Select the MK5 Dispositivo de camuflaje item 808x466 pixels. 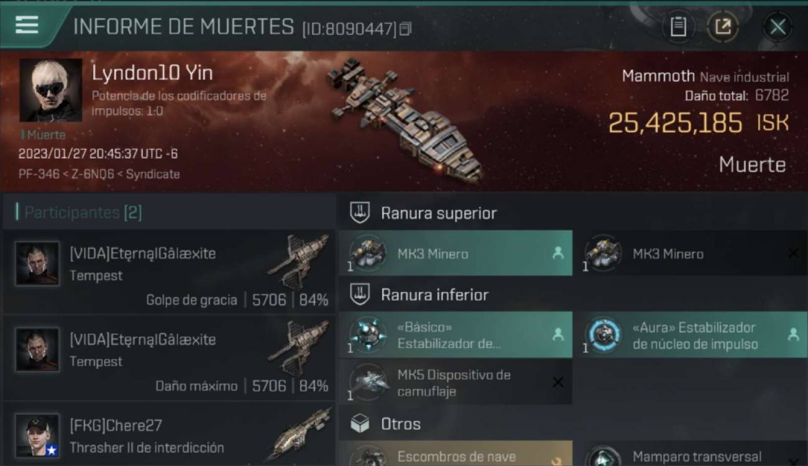456,383
